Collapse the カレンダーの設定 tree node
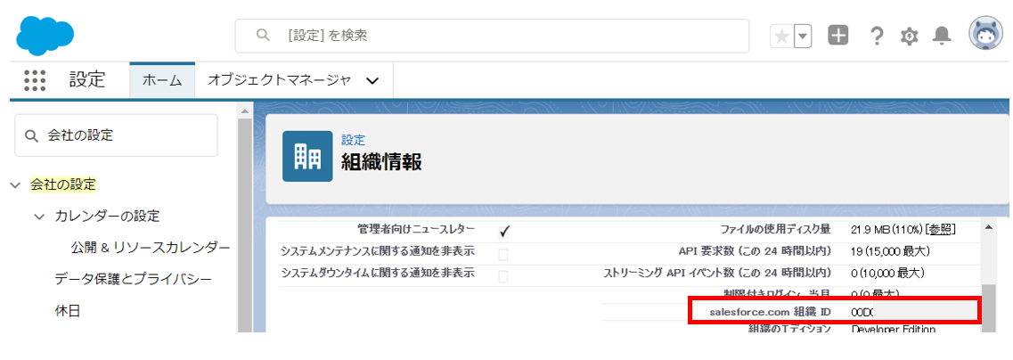1013x360 pixels. pos(38,217)
